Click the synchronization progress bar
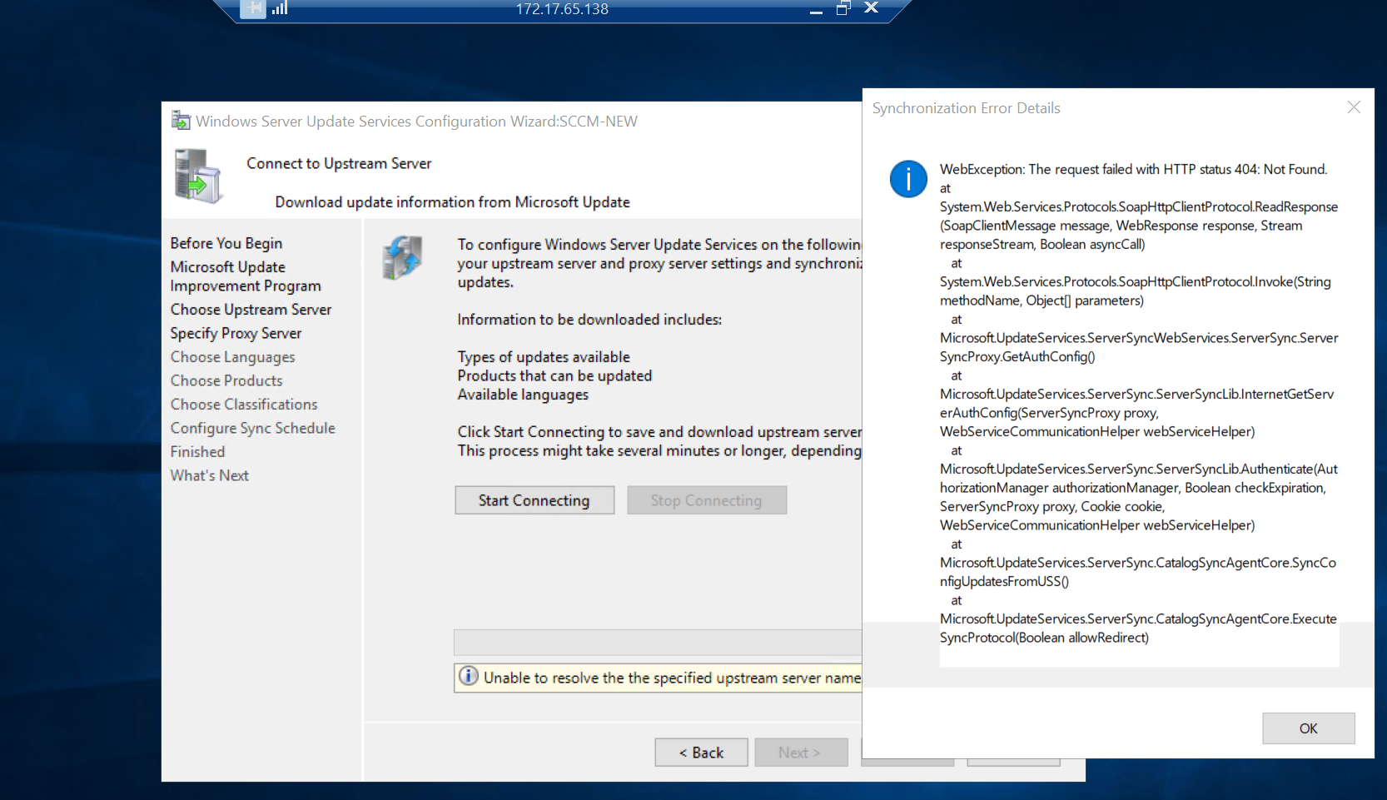The width and height of the screenshot is (1387, 800). click(657, 642)
